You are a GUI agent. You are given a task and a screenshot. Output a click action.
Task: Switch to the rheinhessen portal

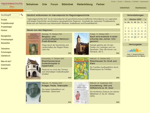click(141, 8)
